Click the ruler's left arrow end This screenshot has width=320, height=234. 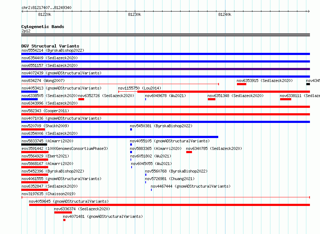tap(22, 12)
